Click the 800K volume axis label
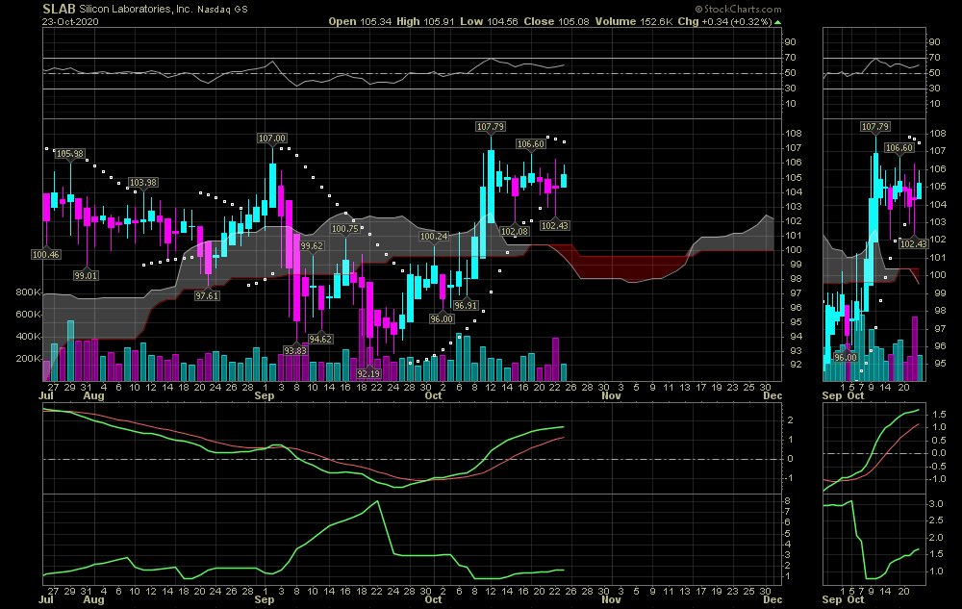This screenshot has height=609, width=962. tap(28, 292)
